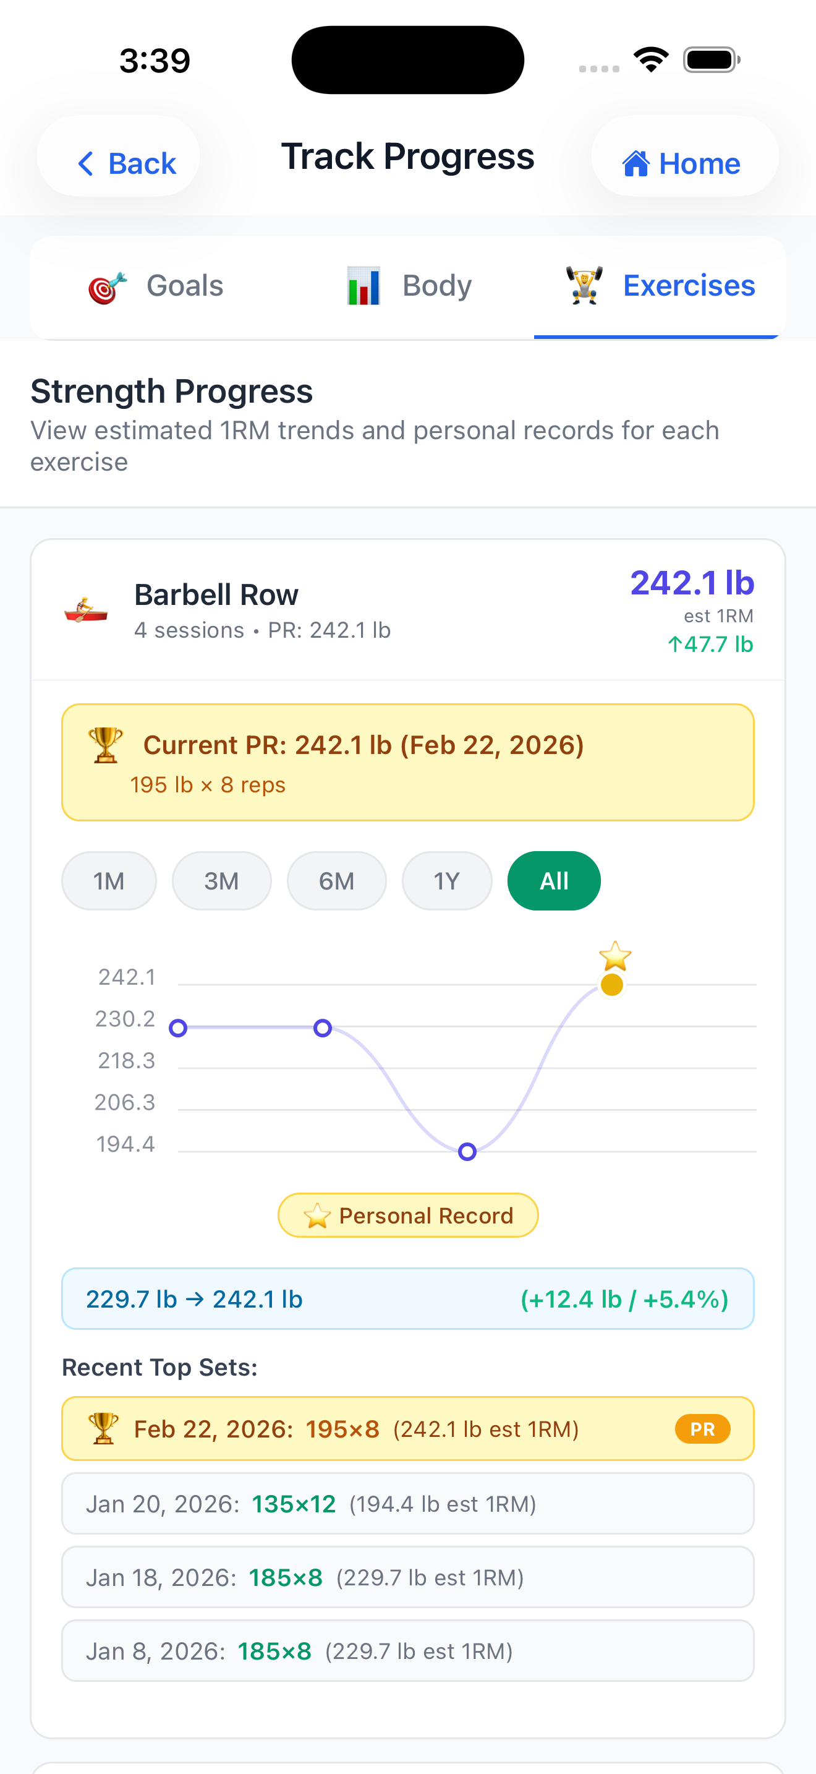Tap '4 sessions • PR: 242.1 lb' subtitle
Screen dimensions: 816x1774
coord(262,631)
